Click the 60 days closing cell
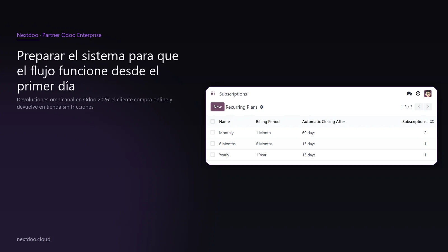Image resolution: width=448 pixels, height=252 pixels. coord(309,133)
